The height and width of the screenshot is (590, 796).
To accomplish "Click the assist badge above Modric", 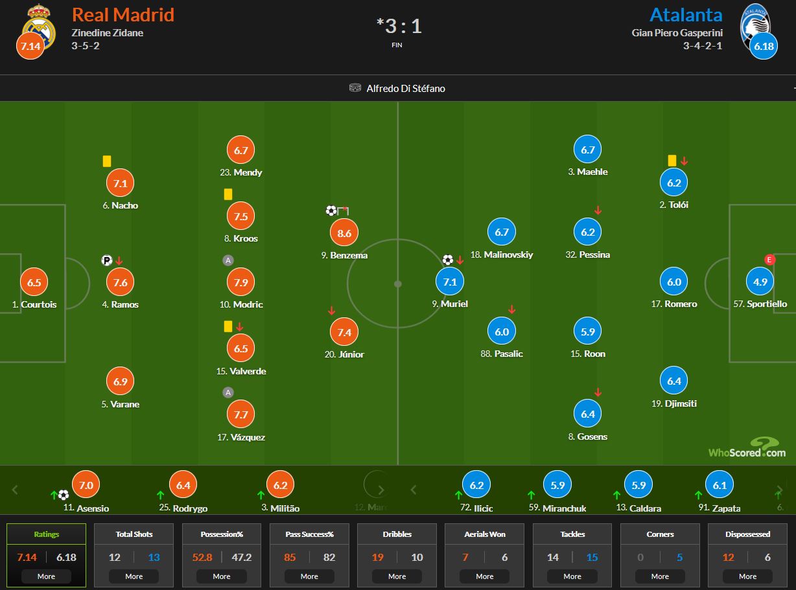I will pyautogui.click(x=228, y=260).
